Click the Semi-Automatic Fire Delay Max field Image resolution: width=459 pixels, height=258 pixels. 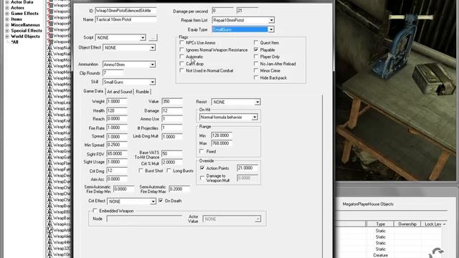click(x=179, y=189)
